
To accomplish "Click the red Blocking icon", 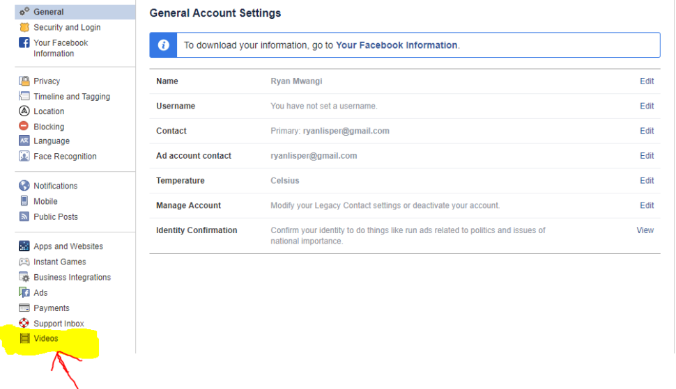I will click(x=24, y=126).
